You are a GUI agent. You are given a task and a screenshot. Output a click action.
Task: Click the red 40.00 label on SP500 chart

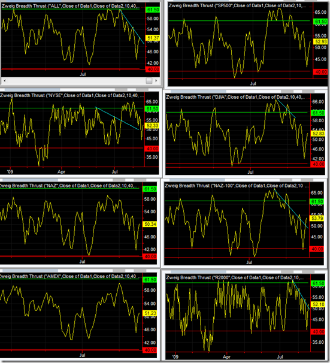coord(320,72)
